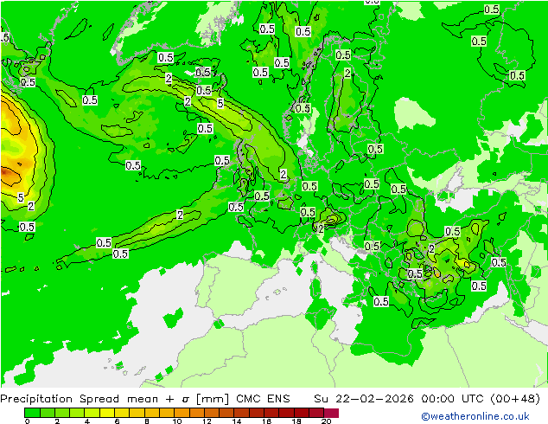This screenshot has width=548, height=424.
Task: Click the dark red swatch left of 18
Action: pos(287,413)
